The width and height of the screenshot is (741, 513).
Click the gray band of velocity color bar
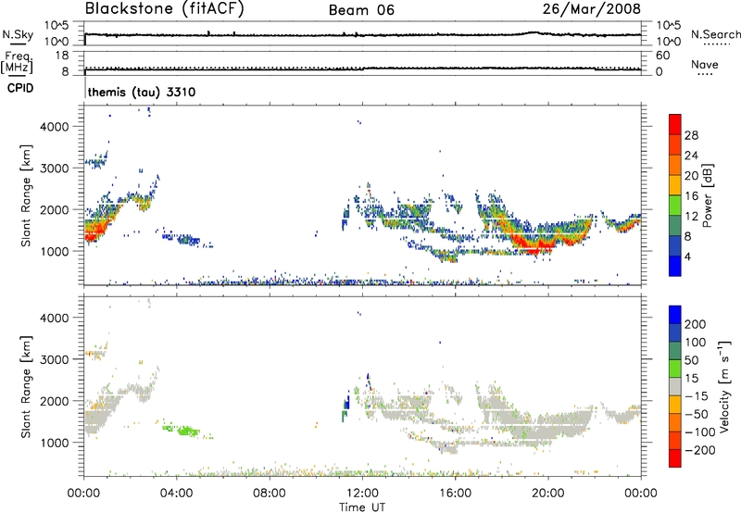click(675, 387)
